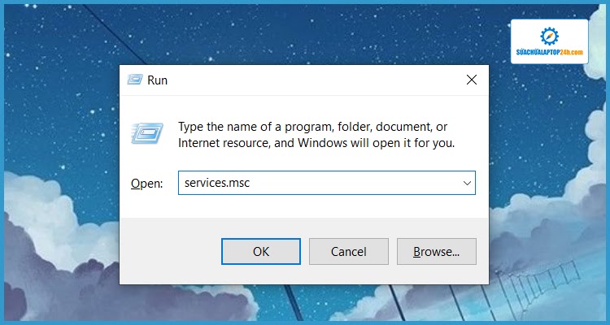This screenshot has width=610, height=325.
Task: Click the gear icon in the watermark logo
Action: coord(550,37)
